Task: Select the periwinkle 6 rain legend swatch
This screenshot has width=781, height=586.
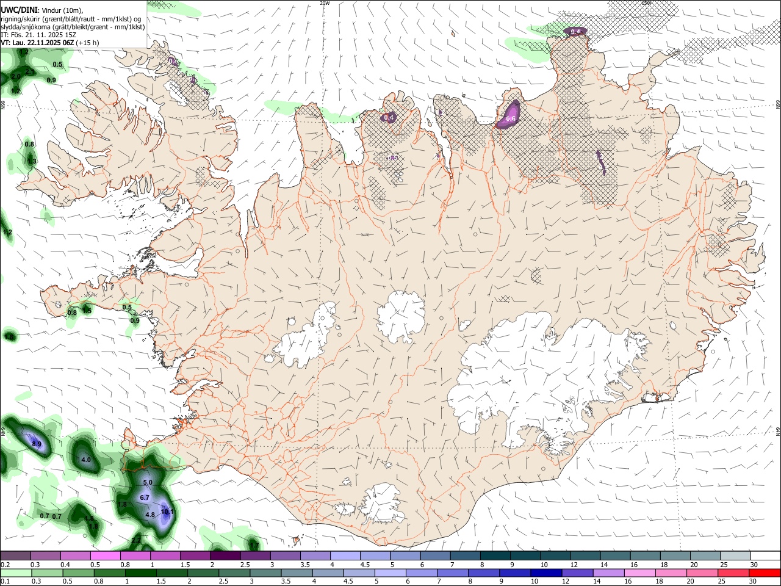Action: (422, 573)
